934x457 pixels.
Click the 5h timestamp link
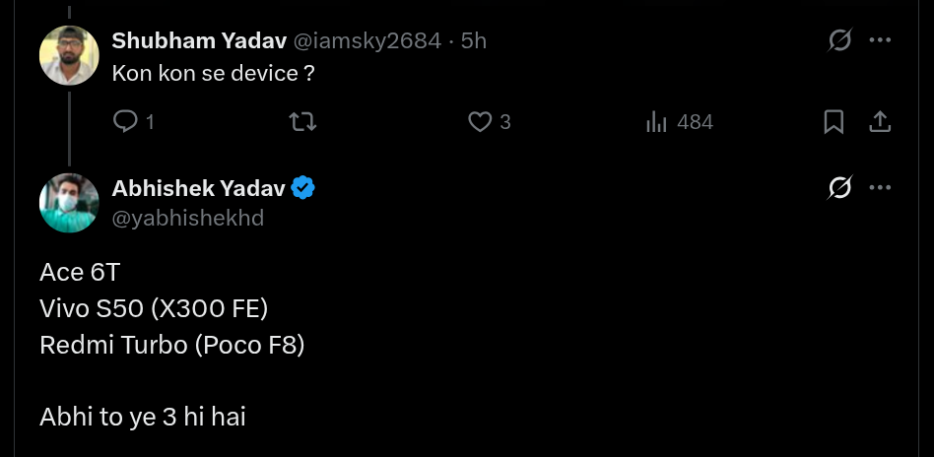point(474,40)
